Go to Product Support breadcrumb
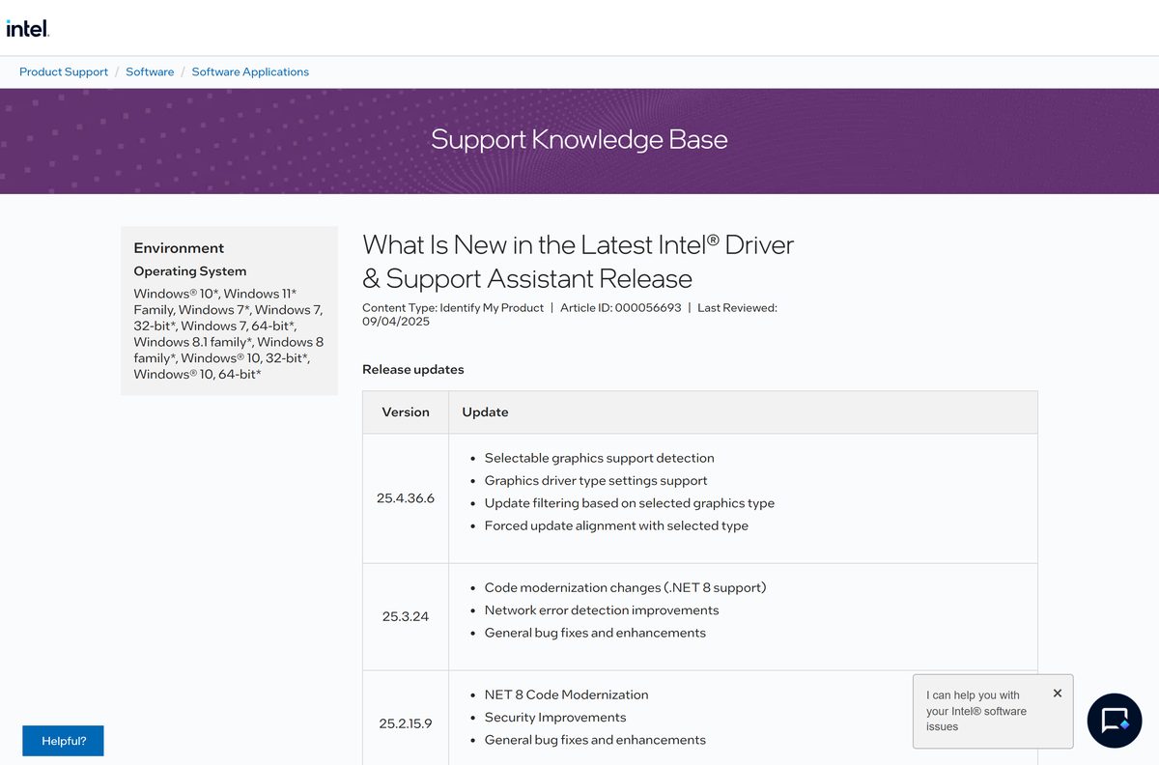 (64, 71)
